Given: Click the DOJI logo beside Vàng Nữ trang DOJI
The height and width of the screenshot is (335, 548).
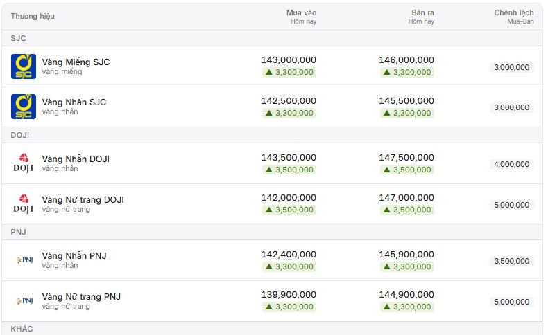Looking at the screenshot, I should click(24, 204).
